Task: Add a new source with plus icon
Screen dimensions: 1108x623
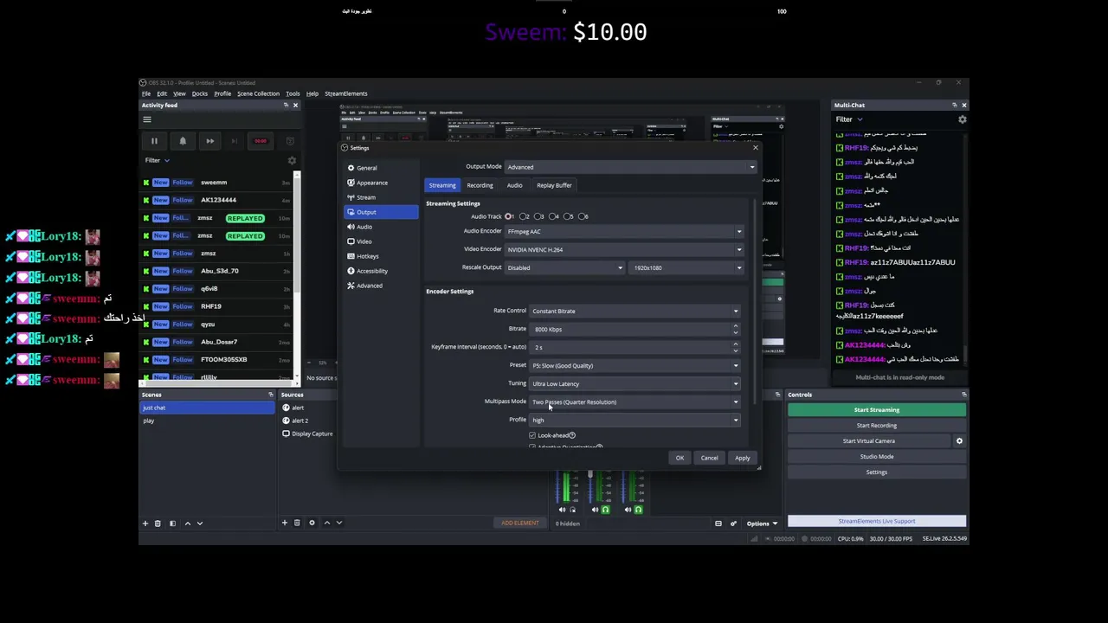Action: 284,523
